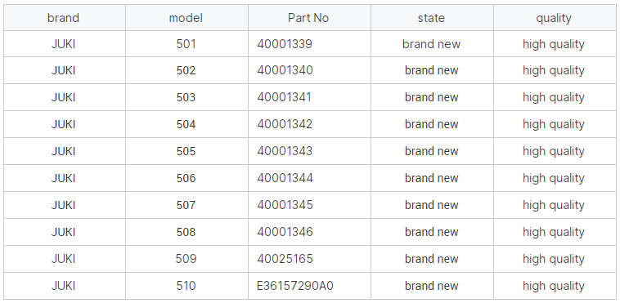
Task: Click 'brand new' in the 502 row
Action: pyautogui.click(x=431, y=70)
